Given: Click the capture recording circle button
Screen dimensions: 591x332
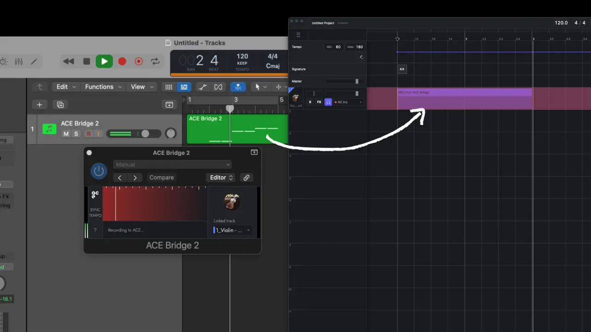Looking at the screenshot, I should 139,61.
